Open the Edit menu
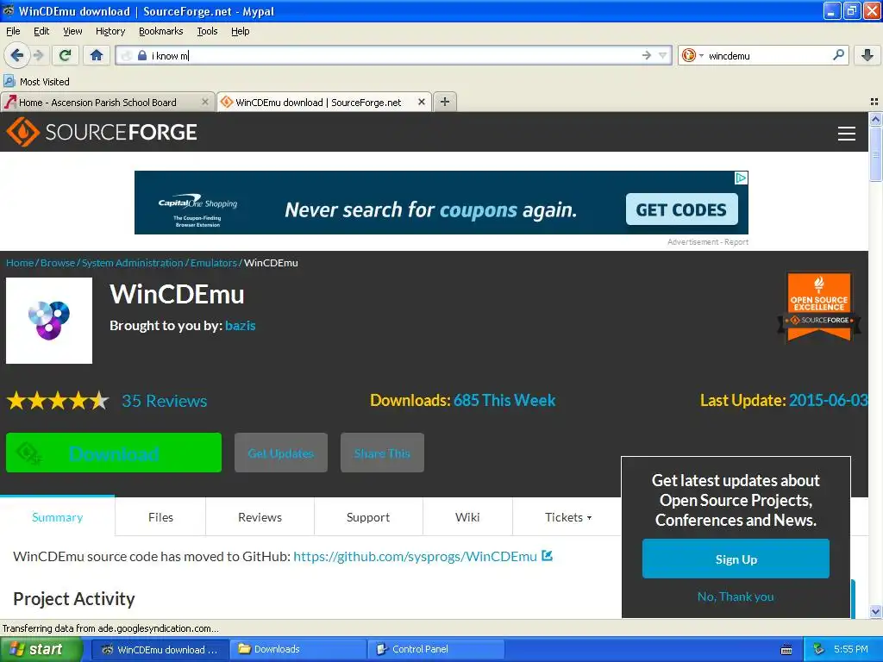 click(x=41, y=31)
